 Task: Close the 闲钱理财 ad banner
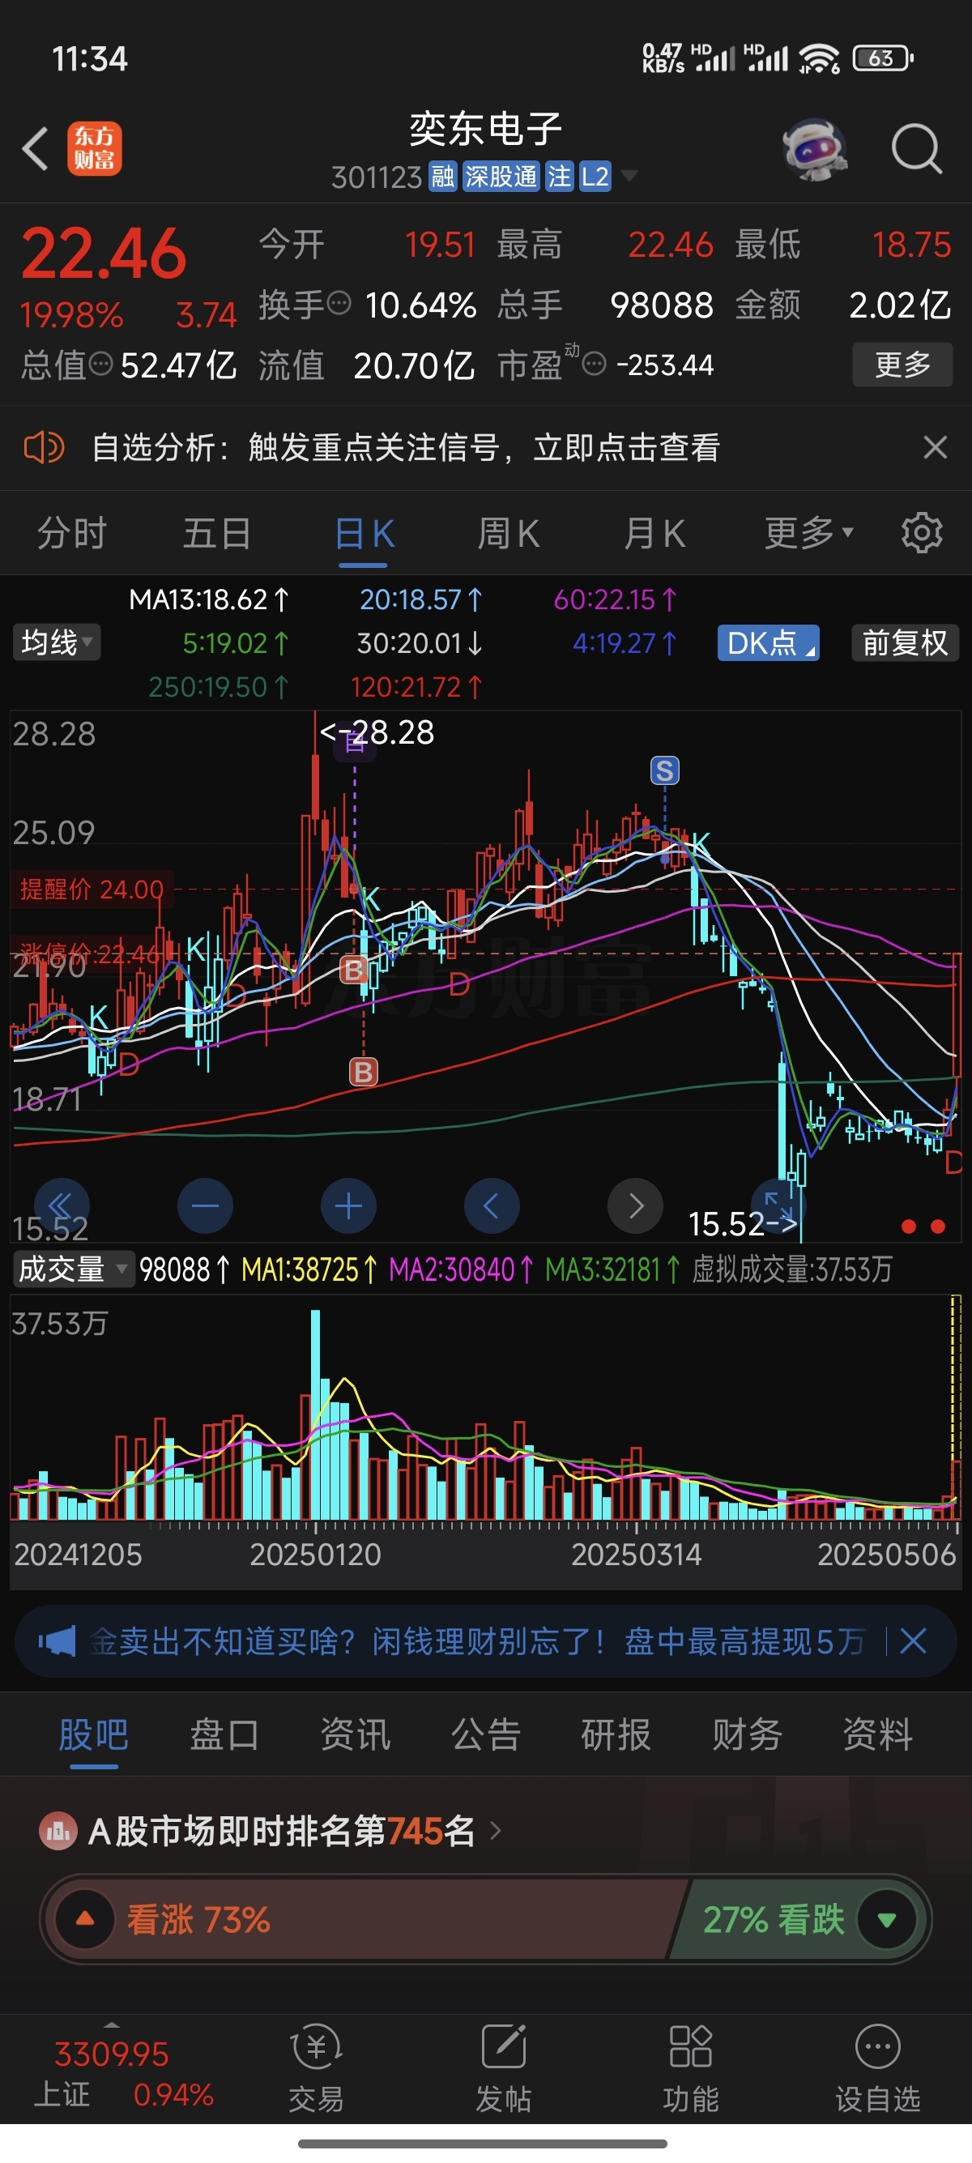click(913, 1640)
